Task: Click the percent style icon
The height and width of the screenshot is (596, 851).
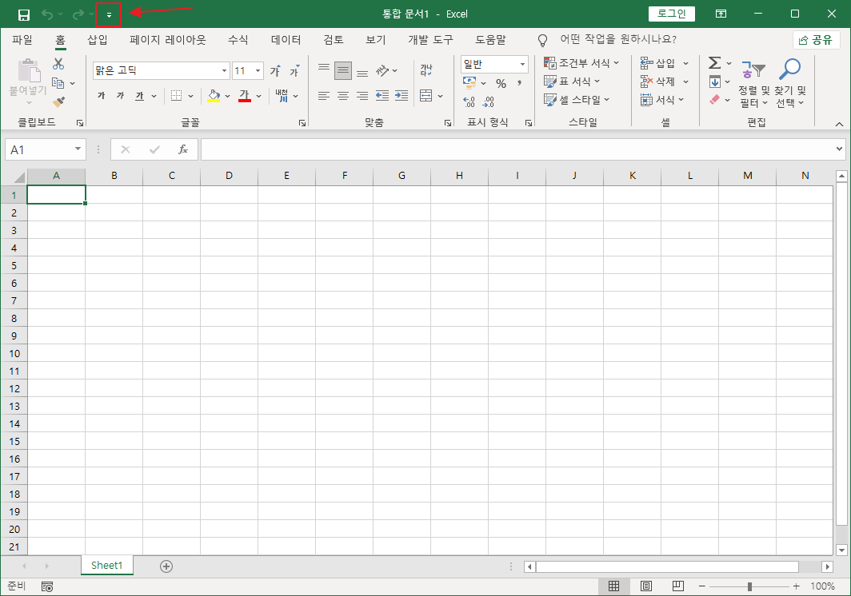Action: click(501, 84)
